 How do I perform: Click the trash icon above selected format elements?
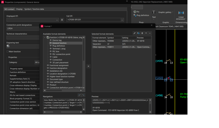(x=142, y=33)
